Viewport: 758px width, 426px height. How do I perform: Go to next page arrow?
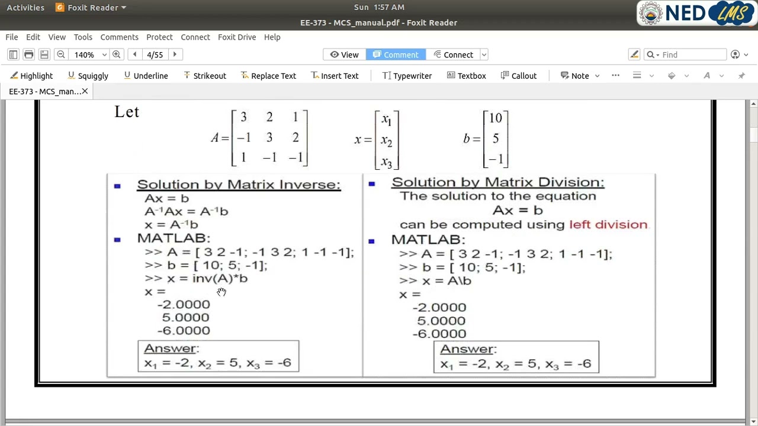pos(175,54)
